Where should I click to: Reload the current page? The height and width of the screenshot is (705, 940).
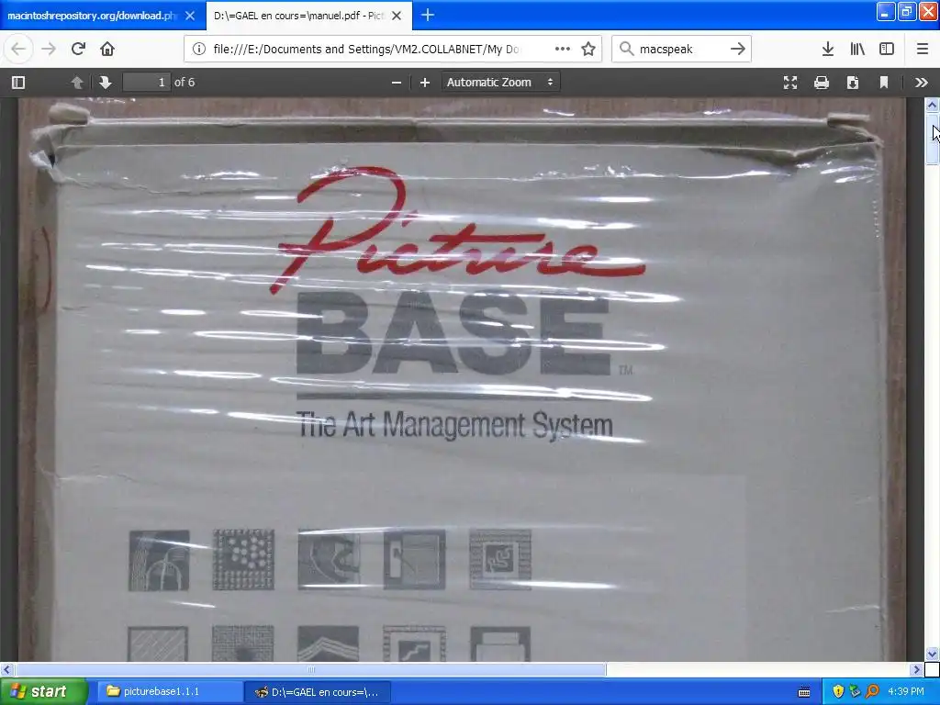78,49
